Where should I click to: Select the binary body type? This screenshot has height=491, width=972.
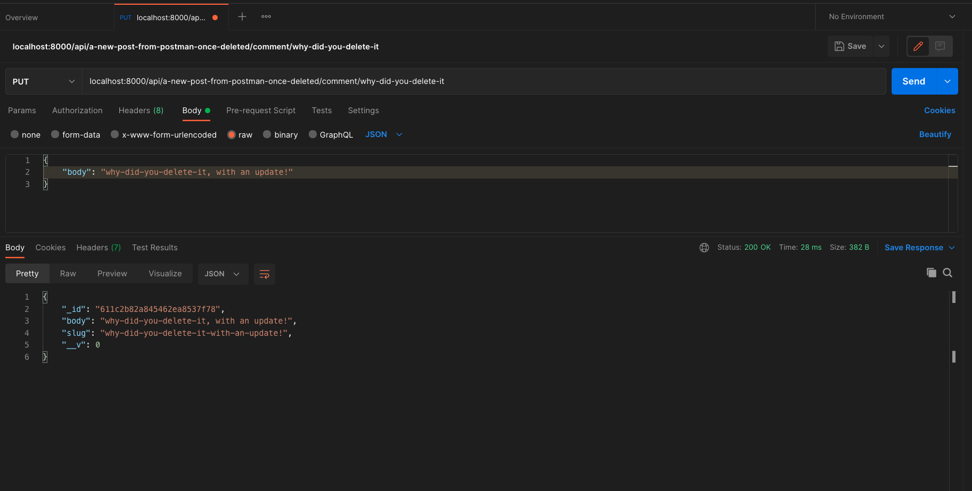[x=281, y=134]
